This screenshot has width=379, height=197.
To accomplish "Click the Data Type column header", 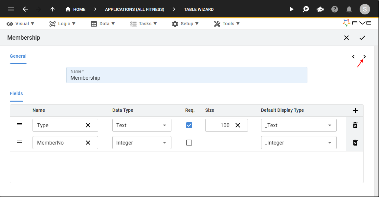I will [123, 110].
